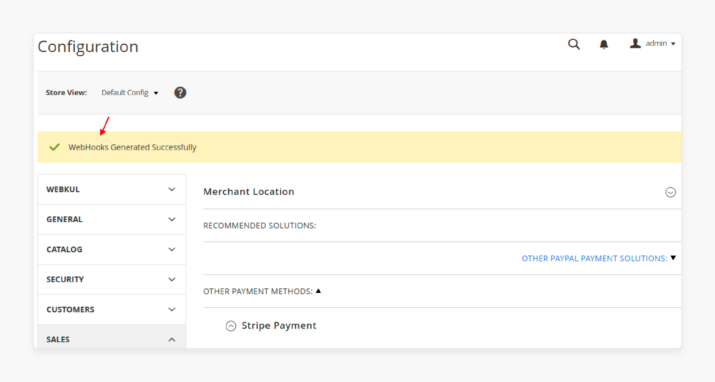This screenshot has height=382, width=715.
Task: Click the notification bell icon
Action: pos(604,44)
